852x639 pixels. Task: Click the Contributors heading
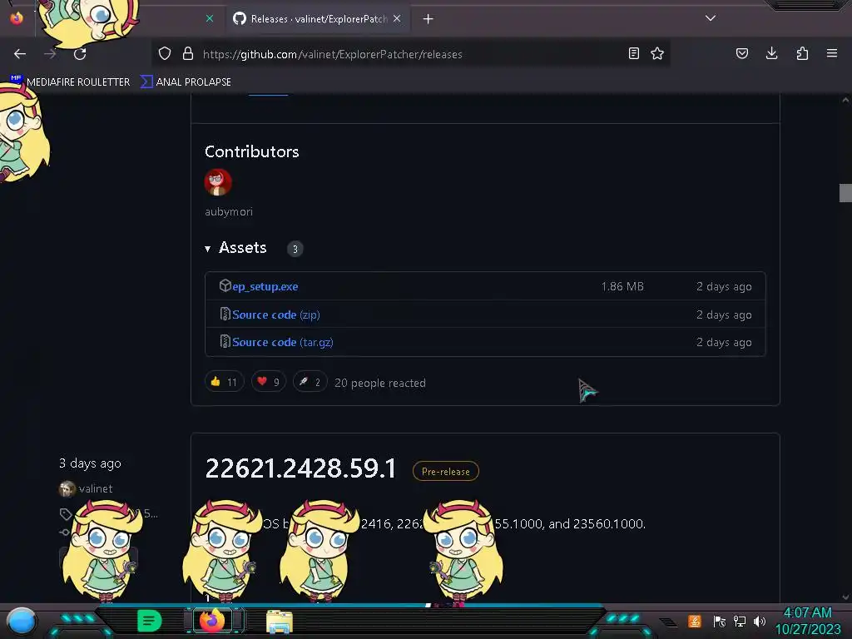point(252,151)
